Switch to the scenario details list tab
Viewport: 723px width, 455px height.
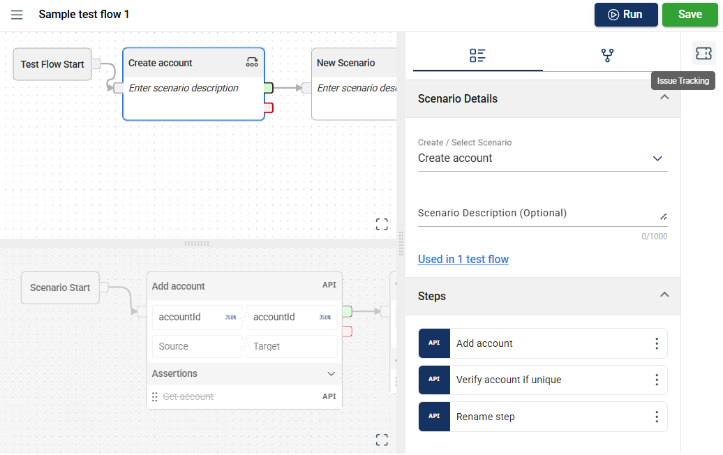[477, 56]
